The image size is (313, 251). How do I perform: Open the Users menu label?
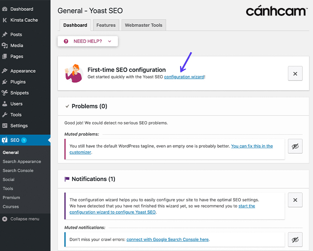[16, 104]
